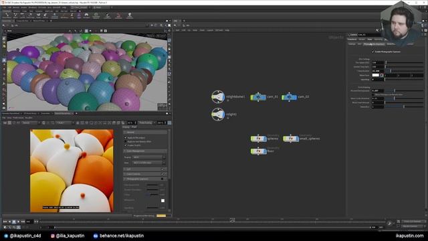Switch to the PostFX tab in RenderView

click(x=134, y=127)
